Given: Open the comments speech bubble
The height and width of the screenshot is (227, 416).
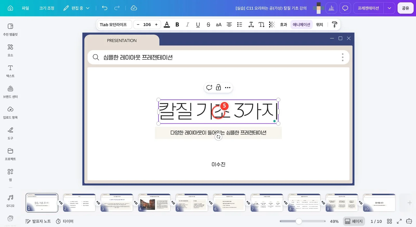Looking at the screenshot, I should 345,8.
